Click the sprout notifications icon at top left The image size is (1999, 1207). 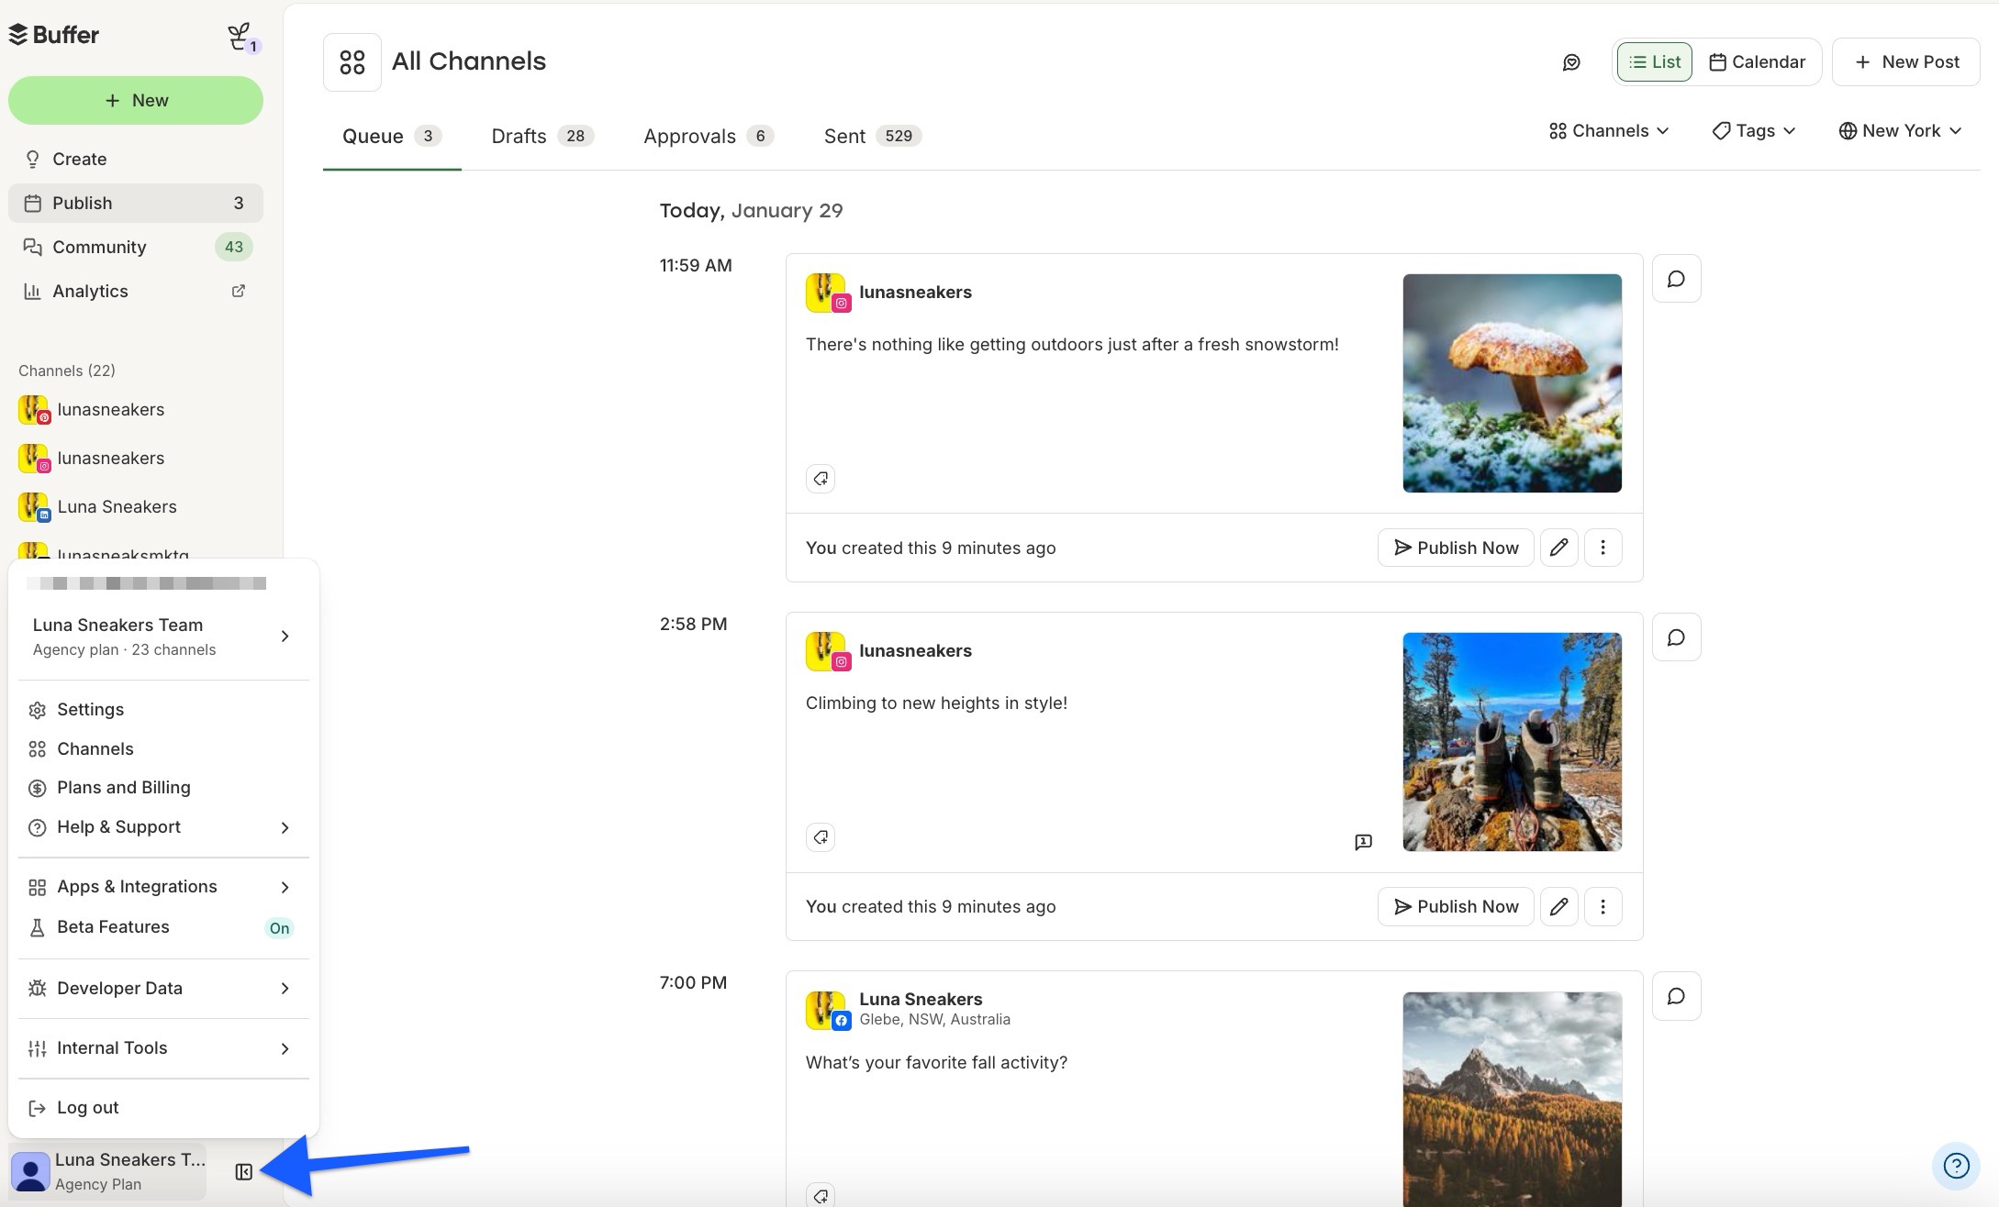(x=238, y=35)
